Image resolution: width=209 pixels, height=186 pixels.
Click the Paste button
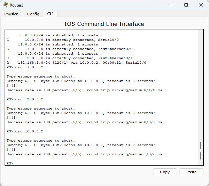(x=191, y=172)
